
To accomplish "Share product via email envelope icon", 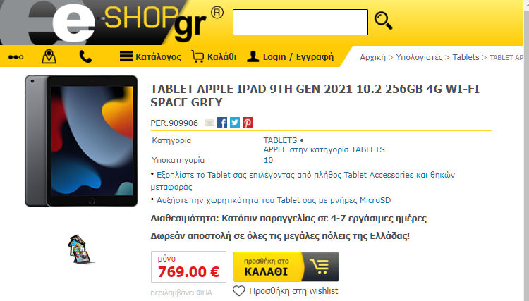I will point(209,123).
